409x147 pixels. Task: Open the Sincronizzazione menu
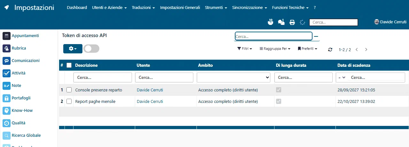tap(250, 8)
